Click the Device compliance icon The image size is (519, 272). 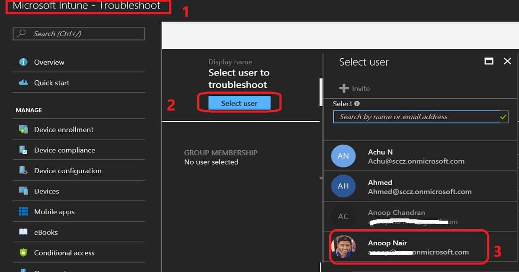tap(23, 150)
